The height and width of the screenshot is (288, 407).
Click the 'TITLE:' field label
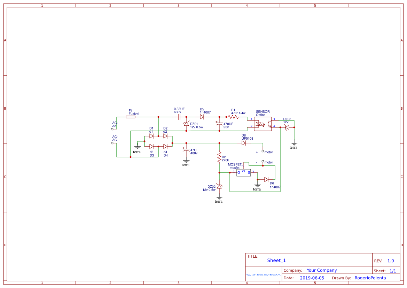click(x=252, y=256)
